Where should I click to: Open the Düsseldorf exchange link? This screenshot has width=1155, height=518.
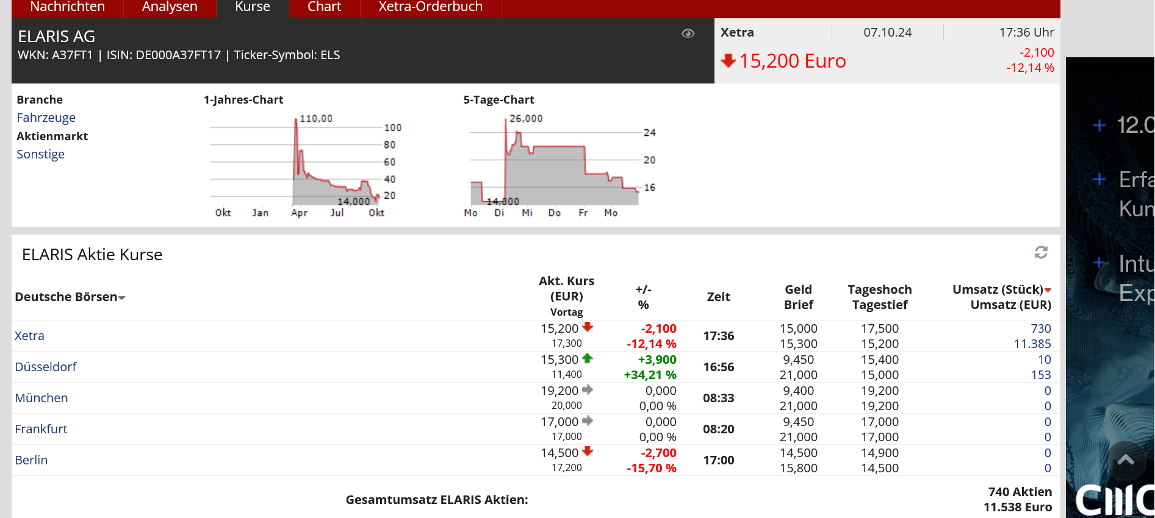[x=46, y=367]
